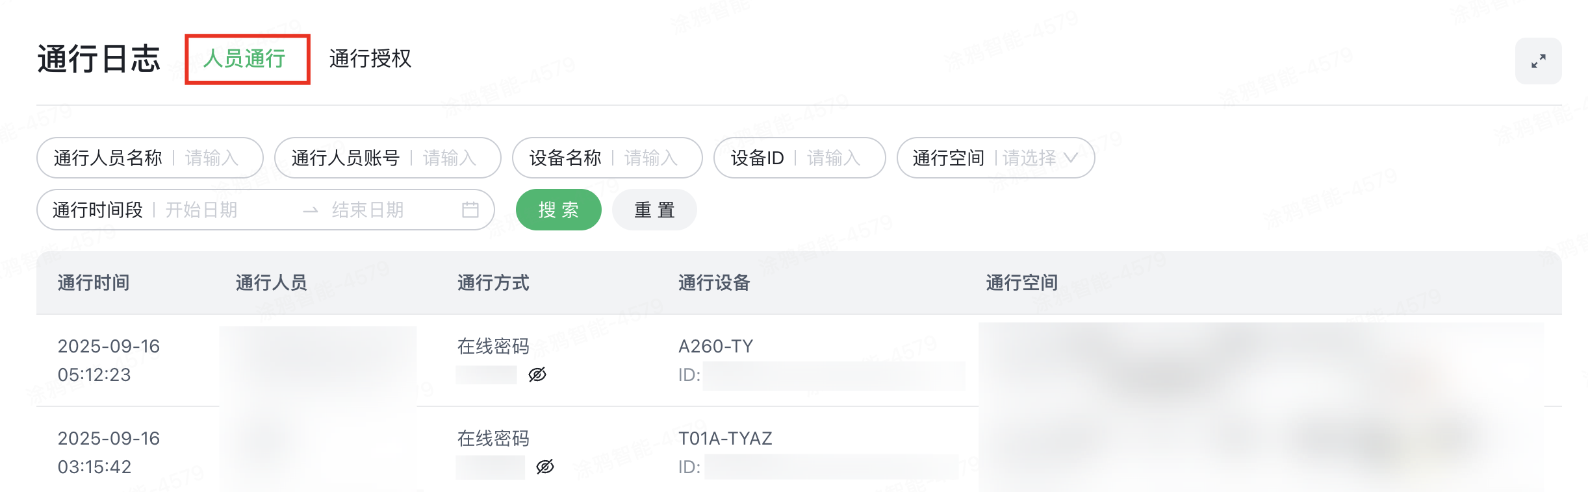The height and width of the screenshot is (492, 1588).
Task: Select the device name A260-TY in the table
Action: tap(715, 347)
